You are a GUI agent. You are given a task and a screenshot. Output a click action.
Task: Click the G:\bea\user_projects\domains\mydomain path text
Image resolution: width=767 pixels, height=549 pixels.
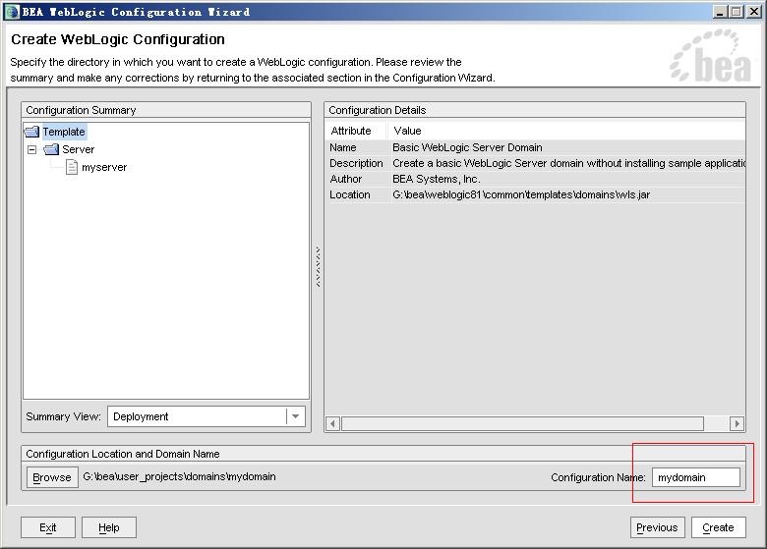pos(179,476)
